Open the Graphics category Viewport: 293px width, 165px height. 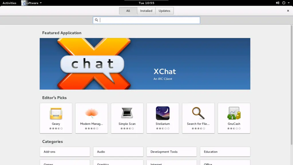coord(118,162)
